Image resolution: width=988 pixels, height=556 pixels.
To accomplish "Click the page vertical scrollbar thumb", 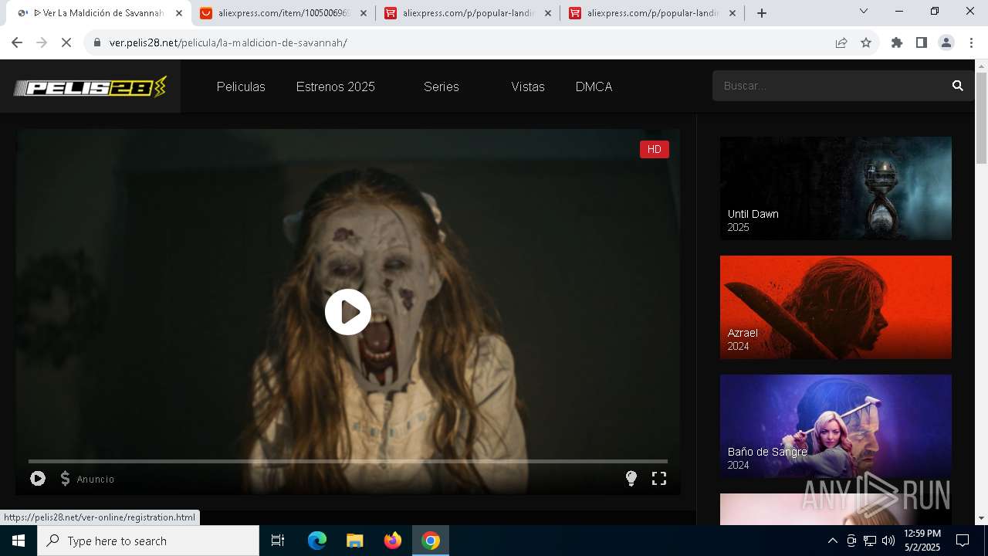I will tap(981, 118).
